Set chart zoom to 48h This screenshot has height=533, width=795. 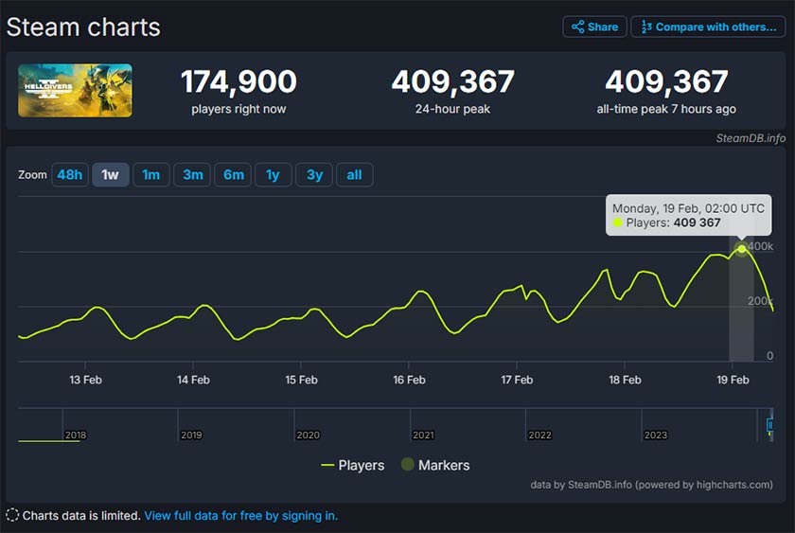[x=70, y=175]
